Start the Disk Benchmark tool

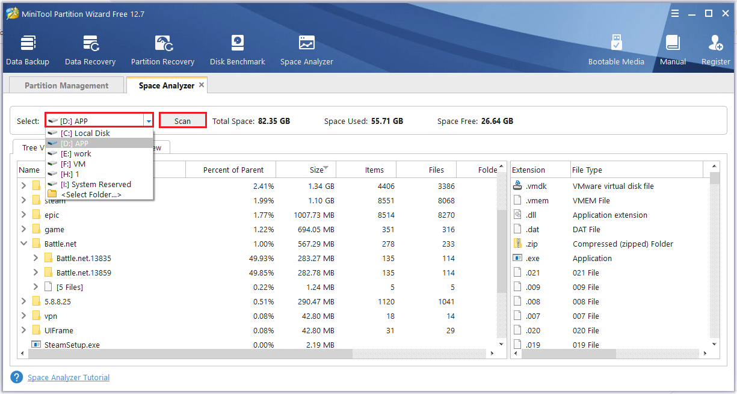pyautogui.click(x=238, y=51)
